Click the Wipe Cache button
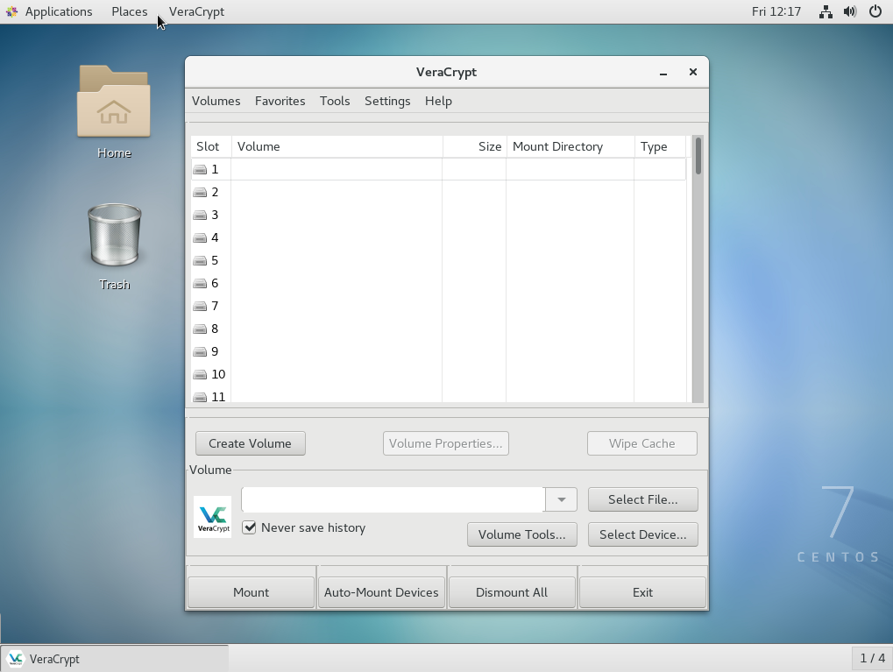This screenshot has height=672, width=893. (641, 443)
